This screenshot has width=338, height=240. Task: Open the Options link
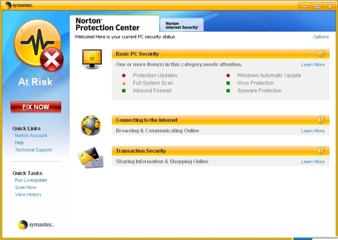[321, 37]
